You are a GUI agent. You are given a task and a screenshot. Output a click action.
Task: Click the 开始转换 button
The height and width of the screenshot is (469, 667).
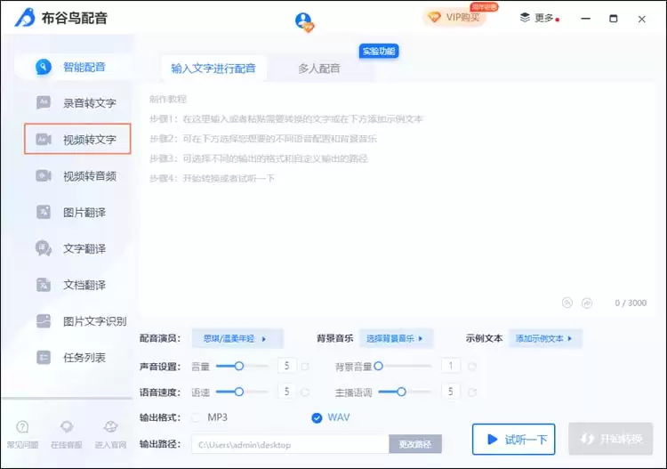pyautogui.click(x=610, y=439)
